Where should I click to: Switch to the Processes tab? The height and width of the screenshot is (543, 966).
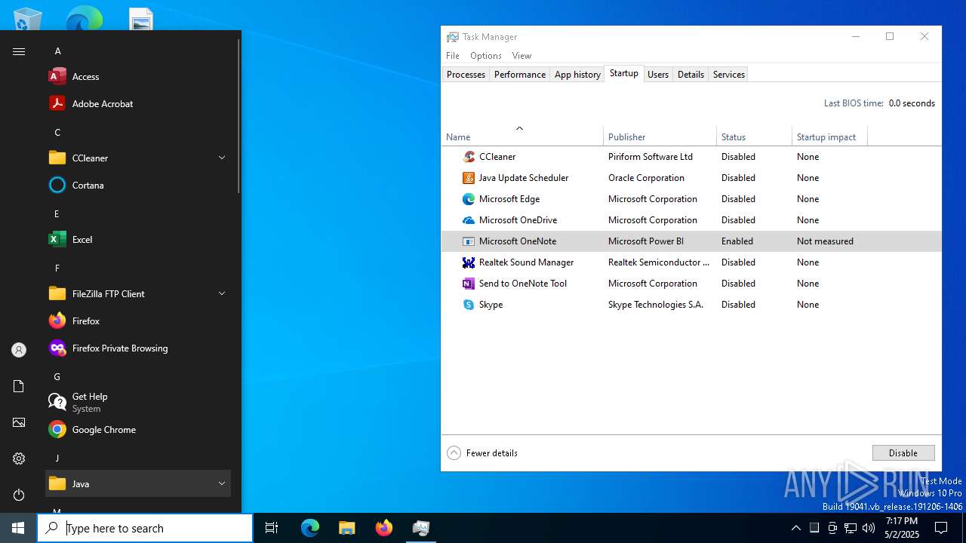point(466,74)
